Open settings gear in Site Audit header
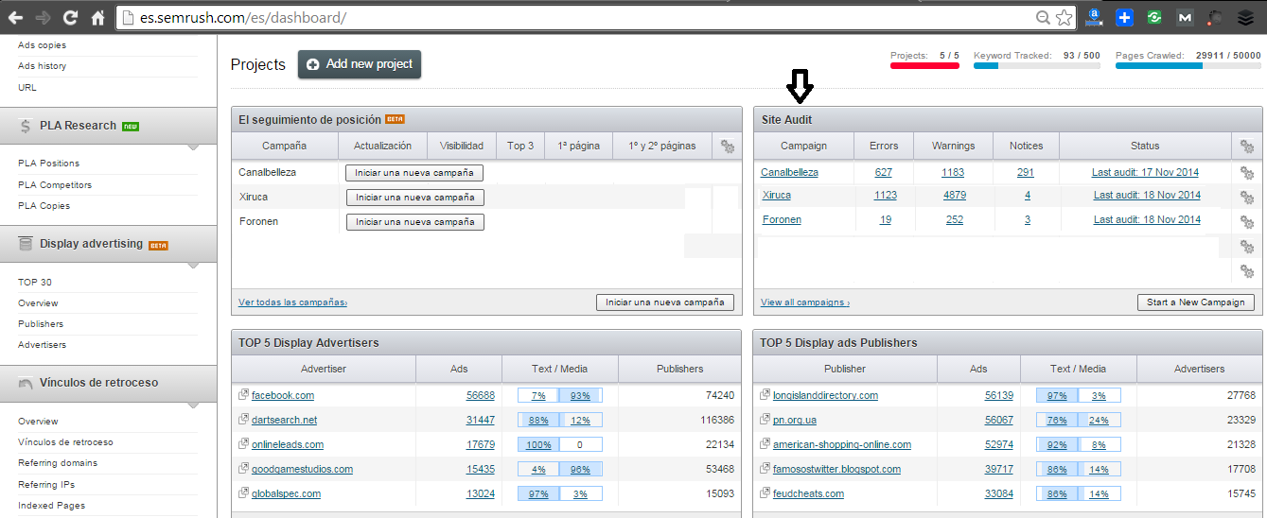 click(x=1247, y=146)
